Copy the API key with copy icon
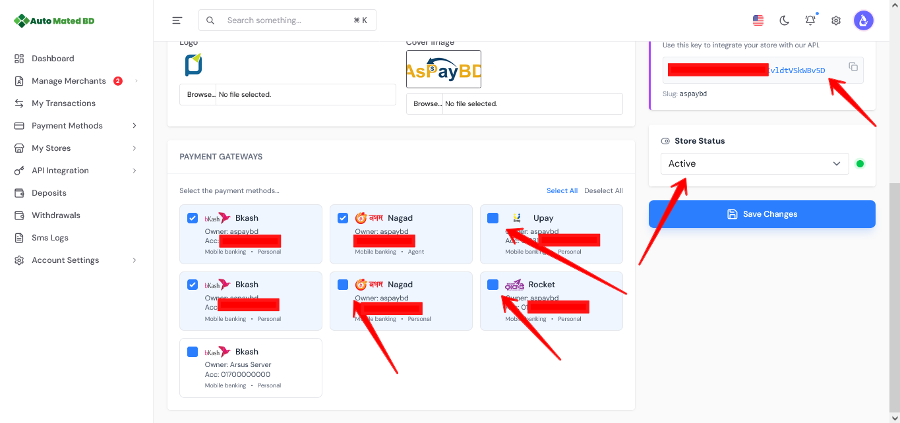The height and width of the screenshot is (423, 900). 853,67
